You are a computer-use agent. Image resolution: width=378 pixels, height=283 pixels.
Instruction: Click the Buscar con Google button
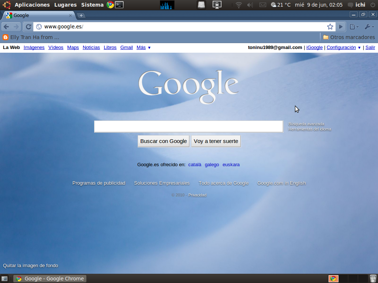click(164, 141)
